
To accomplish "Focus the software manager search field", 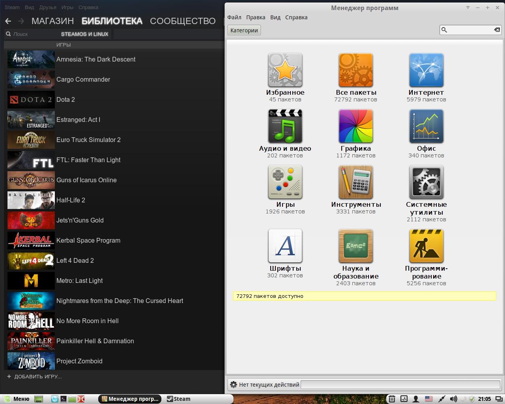I will pos(470,30).
